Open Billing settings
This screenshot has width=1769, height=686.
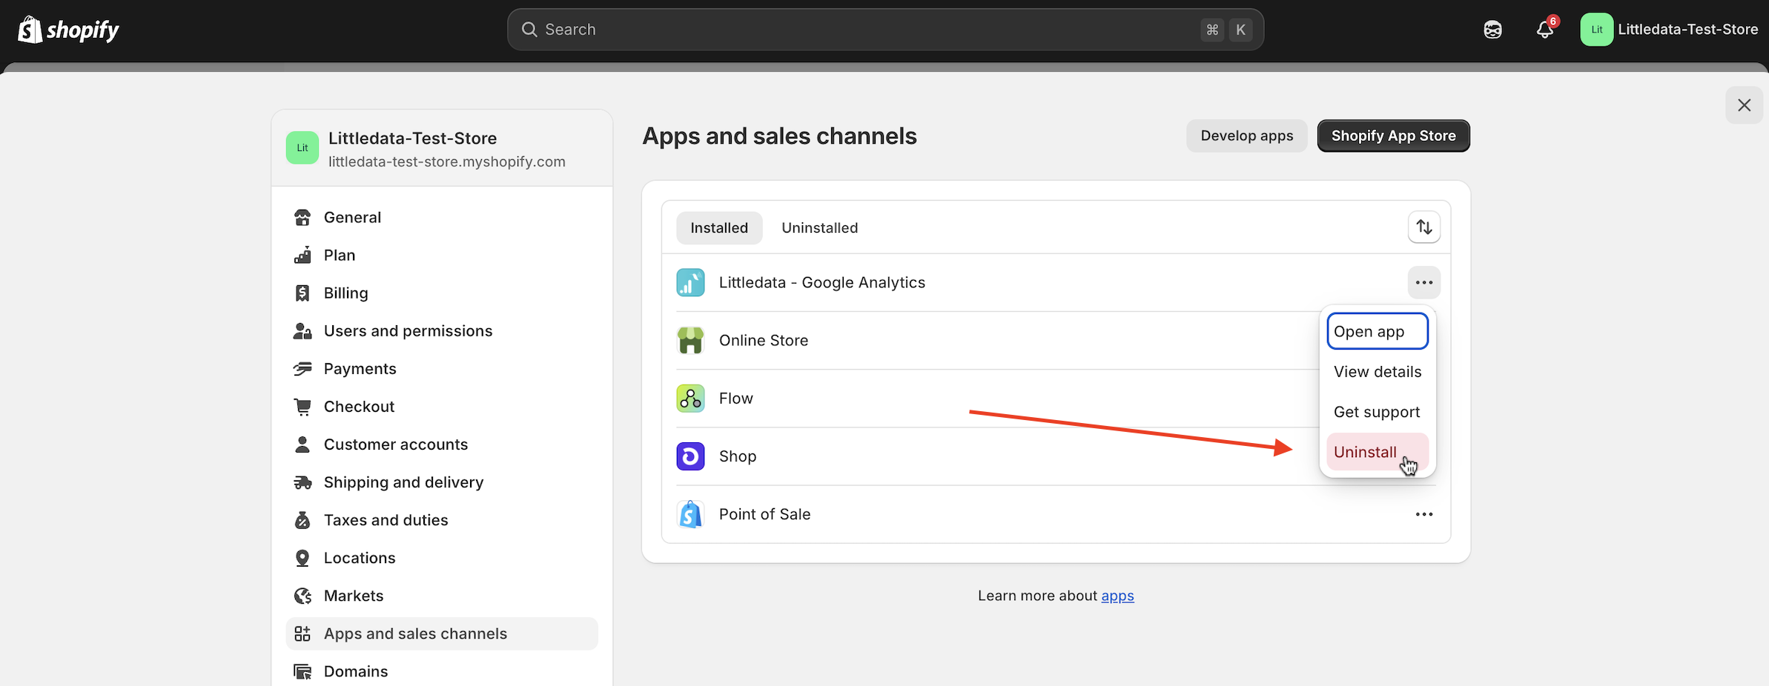pyautogui.click(x=441, y=293)
